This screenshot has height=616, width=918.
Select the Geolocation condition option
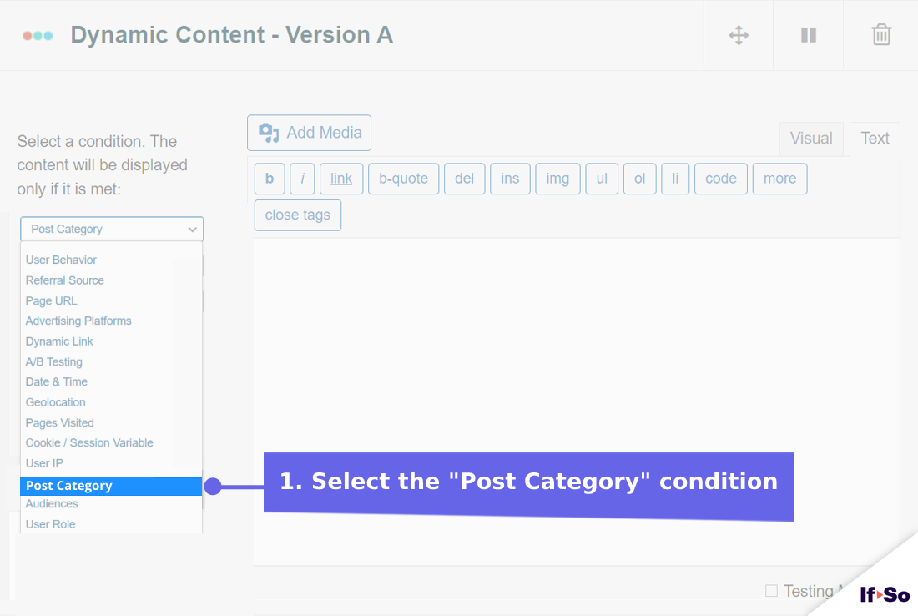coord(55,401)
